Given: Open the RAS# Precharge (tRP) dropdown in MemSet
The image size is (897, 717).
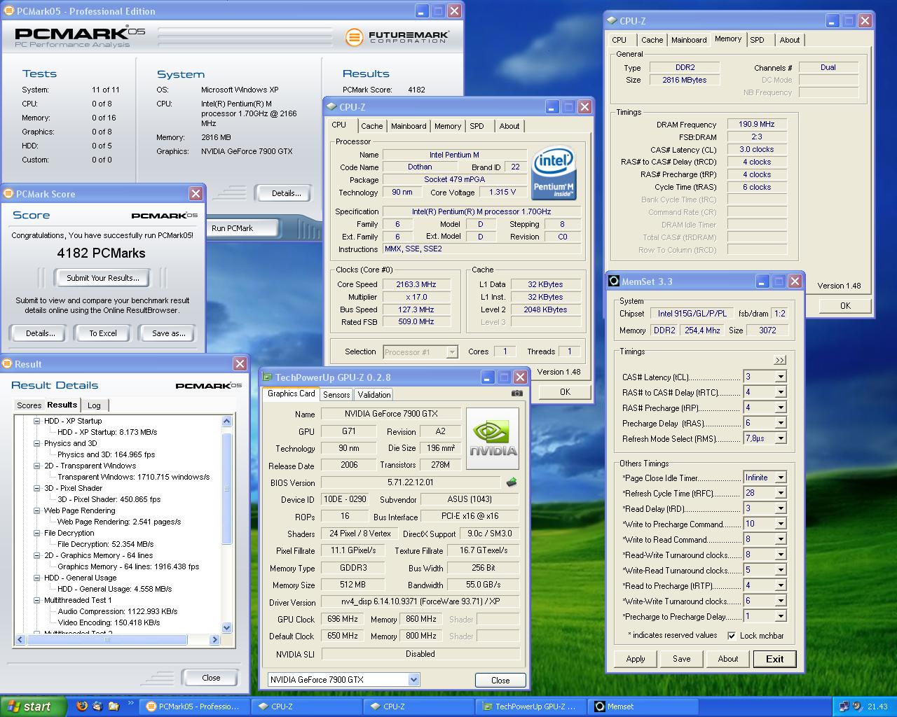Looking at the screenshot, I should pyautogui.click(x=780, y=408).
